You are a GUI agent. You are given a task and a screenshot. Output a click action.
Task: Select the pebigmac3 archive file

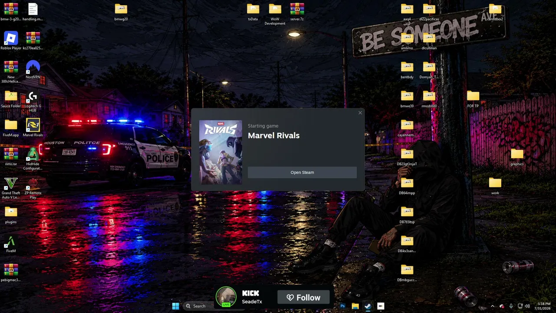(x=11, y=273)
